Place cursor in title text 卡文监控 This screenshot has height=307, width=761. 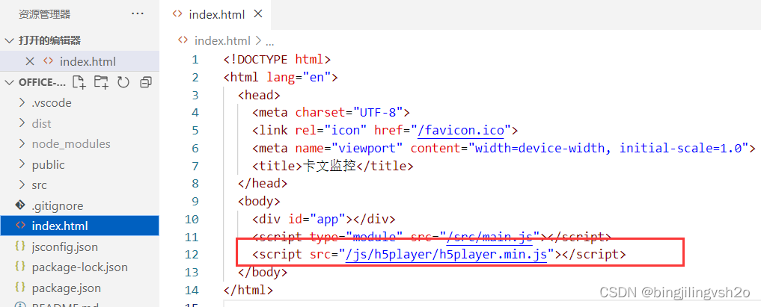coord(329,166)
